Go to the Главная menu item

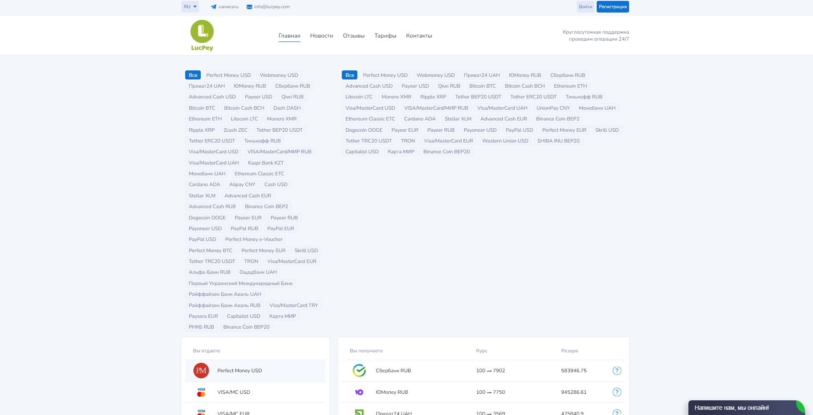tap(289, 36)
